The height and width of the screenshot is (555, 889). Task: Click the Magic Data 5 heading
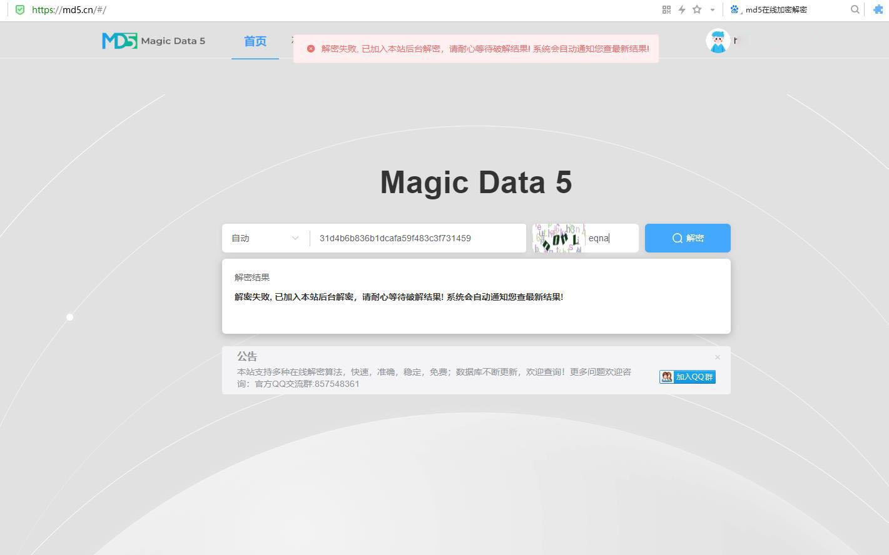(x=476, y=182)
